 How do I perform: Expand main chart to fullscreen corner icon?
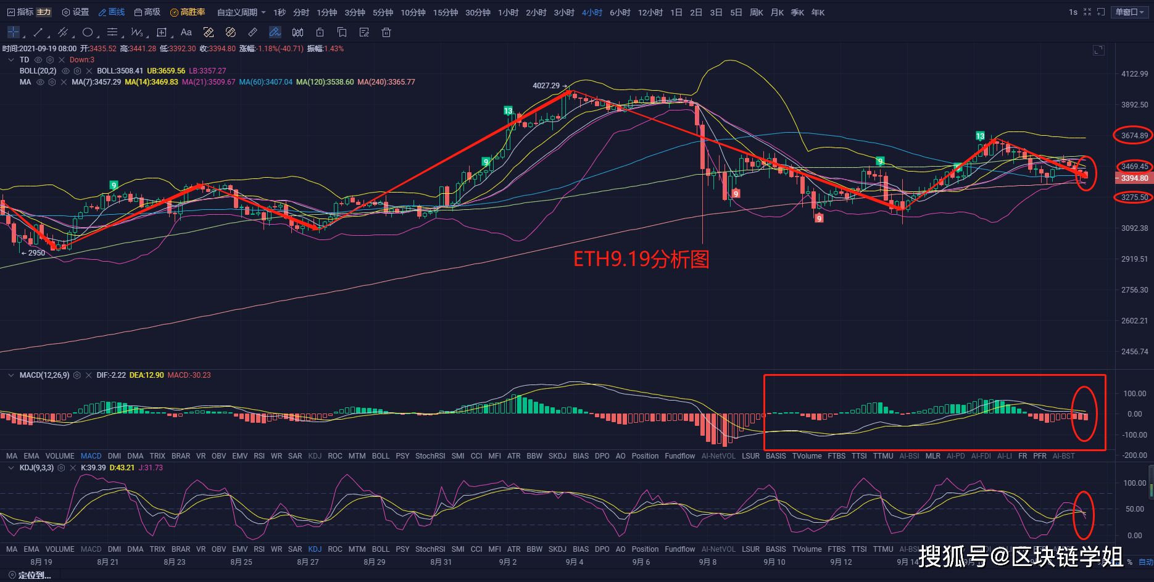click(1098, 50)
